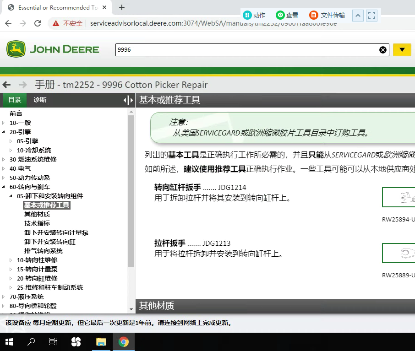Expand the 10-转向柱维修 node
Screen dimensions: 415x351
click(x=11, y=260)
